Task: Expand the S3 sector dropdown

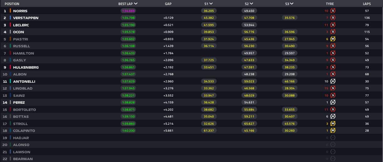Action: coord(292,4)
